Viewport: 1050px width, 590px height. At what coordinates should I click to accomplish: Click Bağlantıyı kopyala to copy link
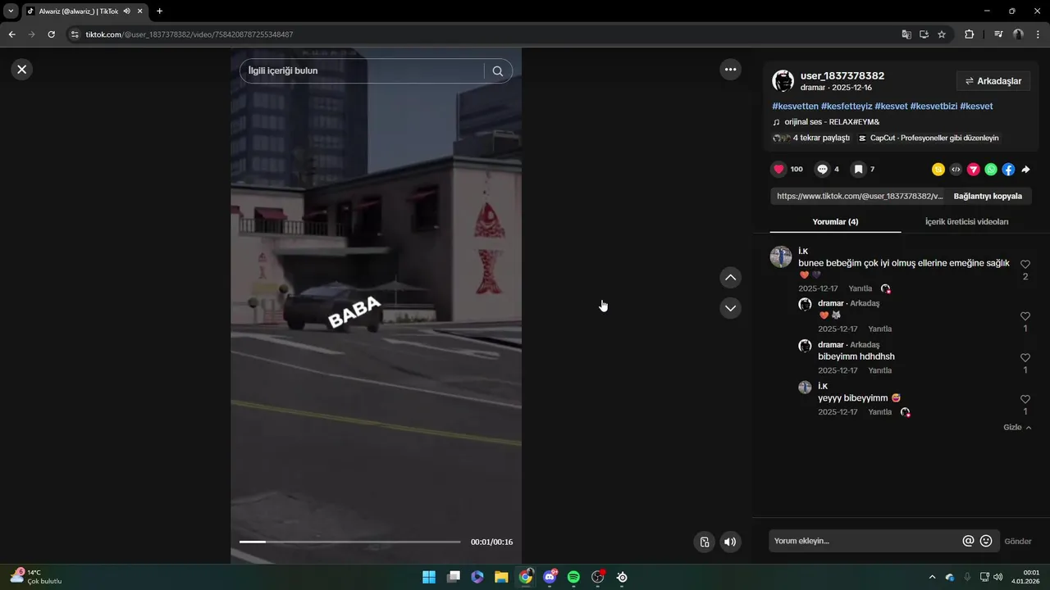click(x=988, y=196)
